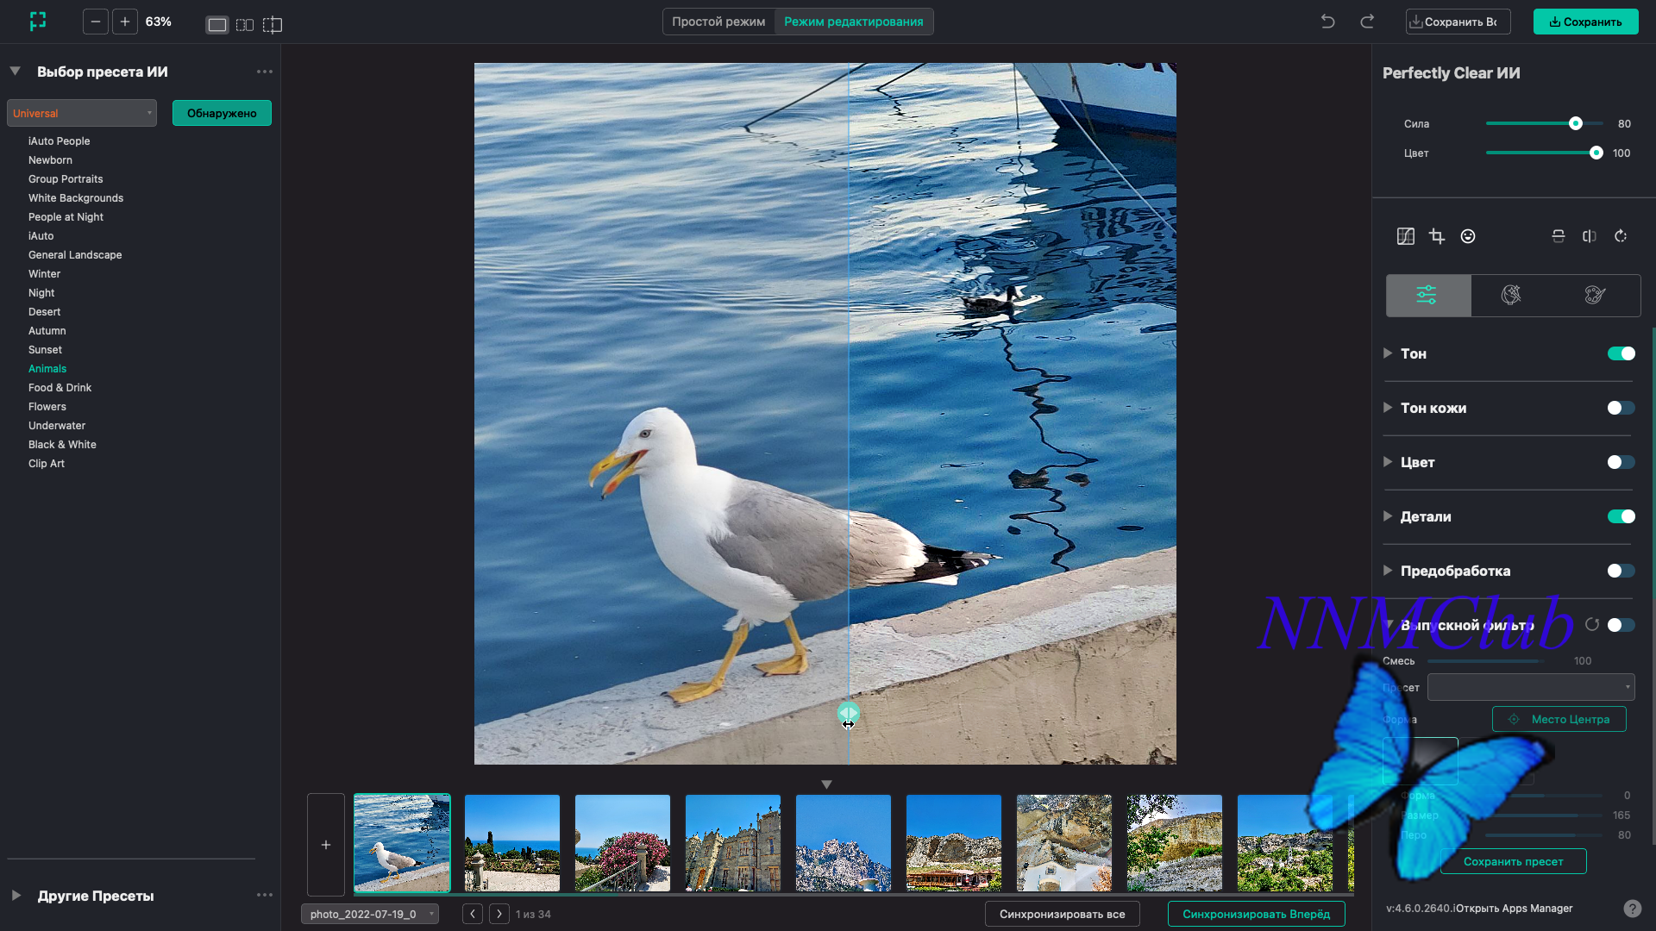This screenshot has width=1656, height=931.
Task: Click Синхронизировать Вперёд button
Action: click(x=1256, y=914)
